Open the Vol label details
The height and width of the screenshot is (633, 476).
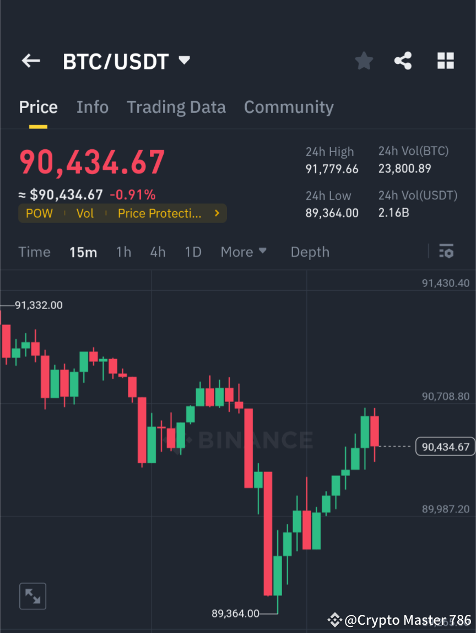pos(85,213)
